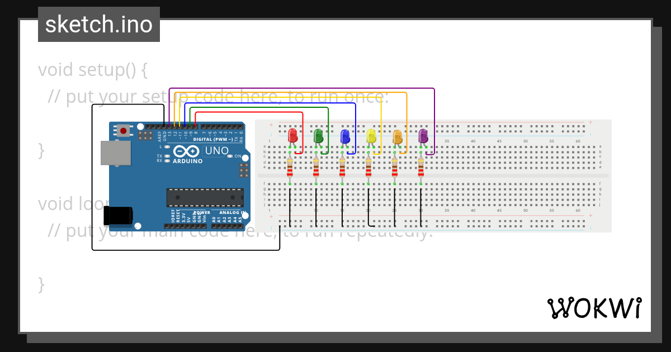Click the Arduino USB connector

(116, 154)
